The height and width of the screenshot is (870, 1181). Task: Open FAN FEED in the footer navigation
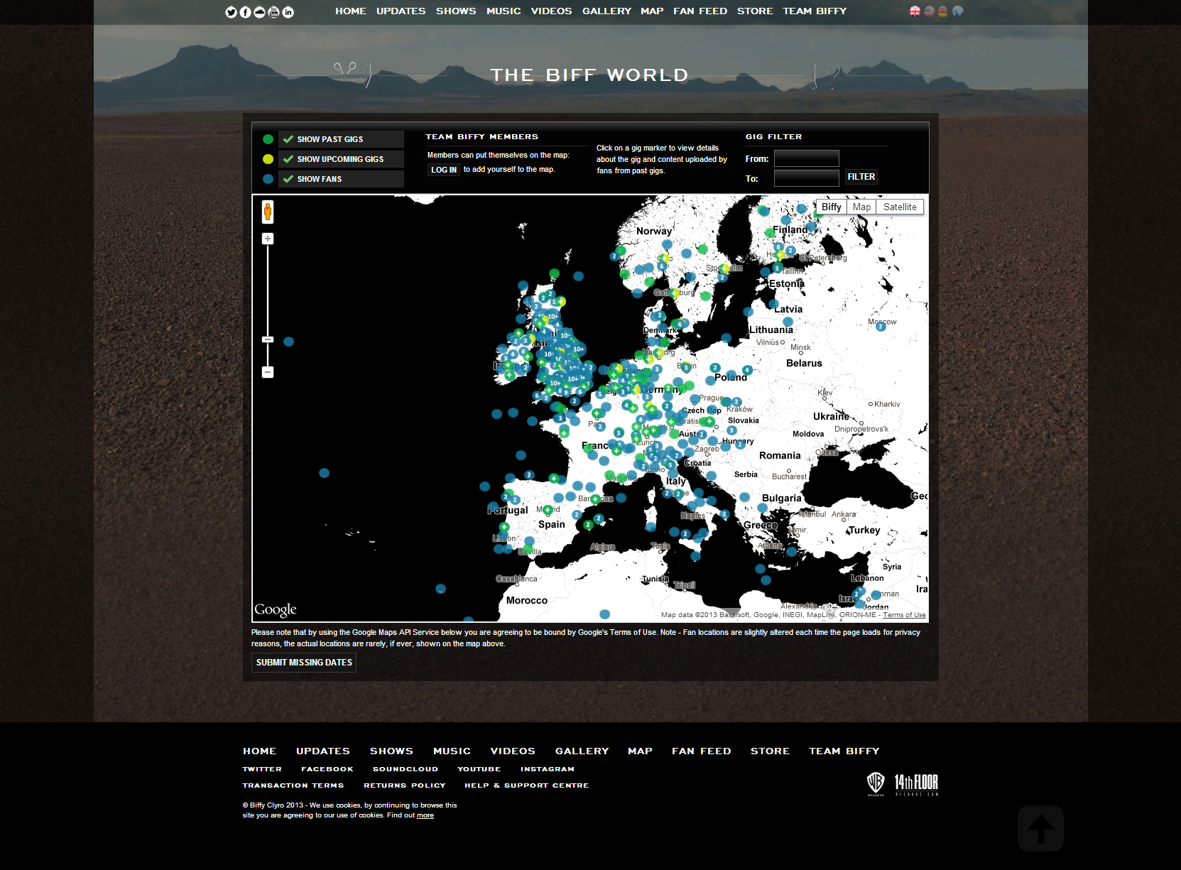click(702, 751)
